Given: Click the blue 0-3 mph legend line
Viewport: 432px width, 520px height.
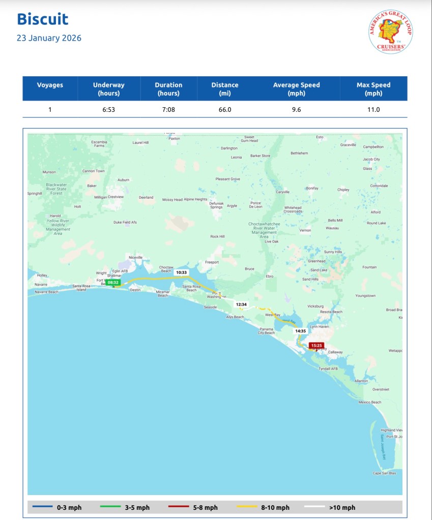Looking at the screenshot, I should click(44, 507).
